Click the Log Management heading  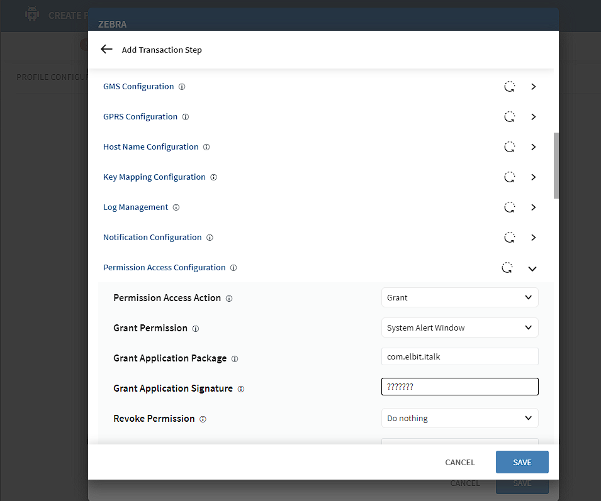[x=135, y=207]
